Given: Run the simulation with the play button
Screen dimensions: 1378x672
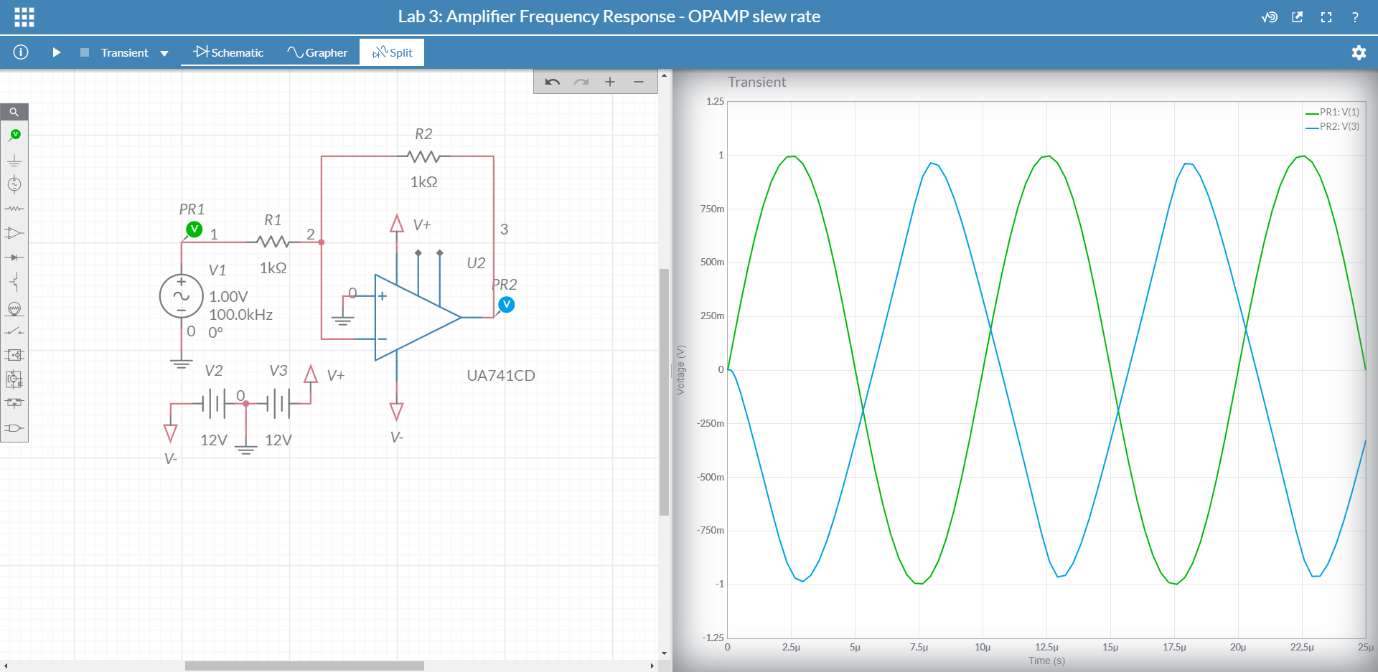Looking at the screenshot, I should (57, 53).
